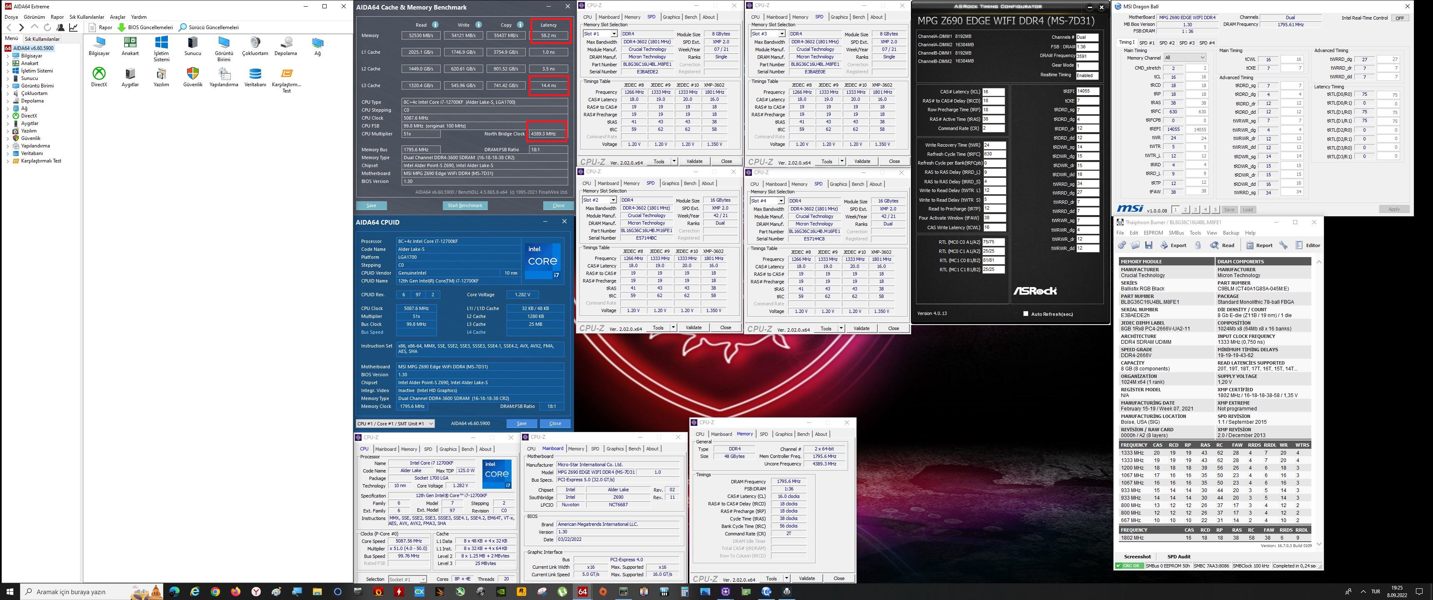Click the Apply button in MSI Dragon Ball

[x=1394, y=209]
